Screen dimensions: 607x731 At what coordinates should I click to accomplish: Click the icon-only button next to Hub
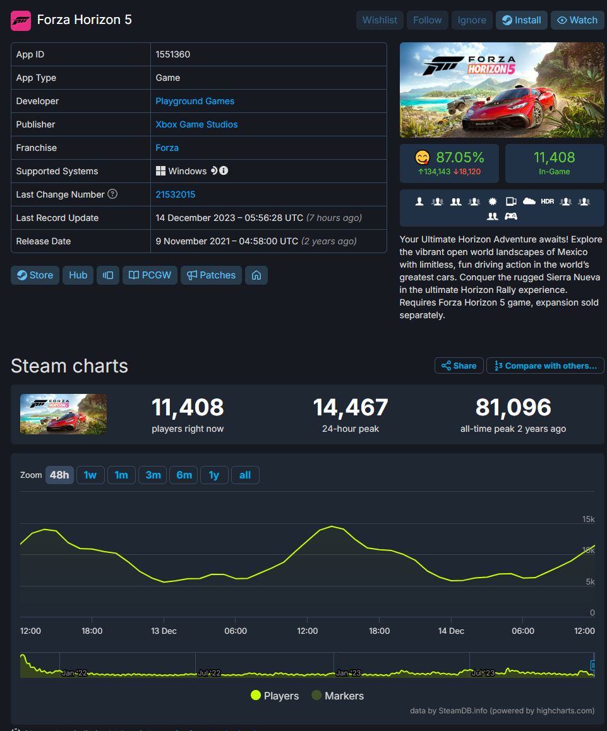tap(108, 275)
